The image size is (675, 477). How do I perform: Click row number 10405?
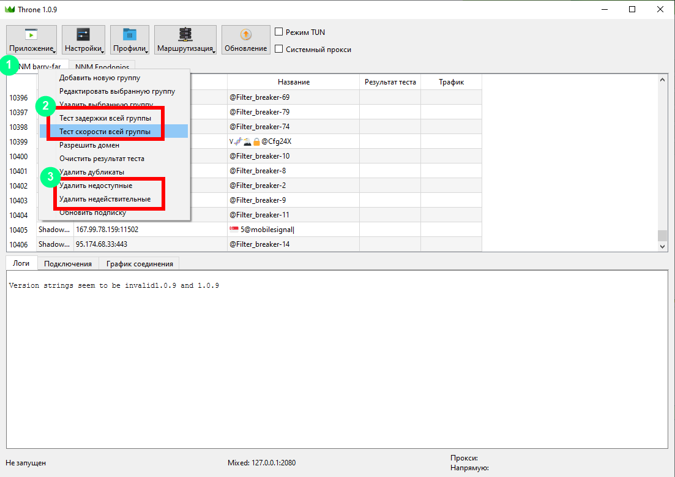[18, 230]
